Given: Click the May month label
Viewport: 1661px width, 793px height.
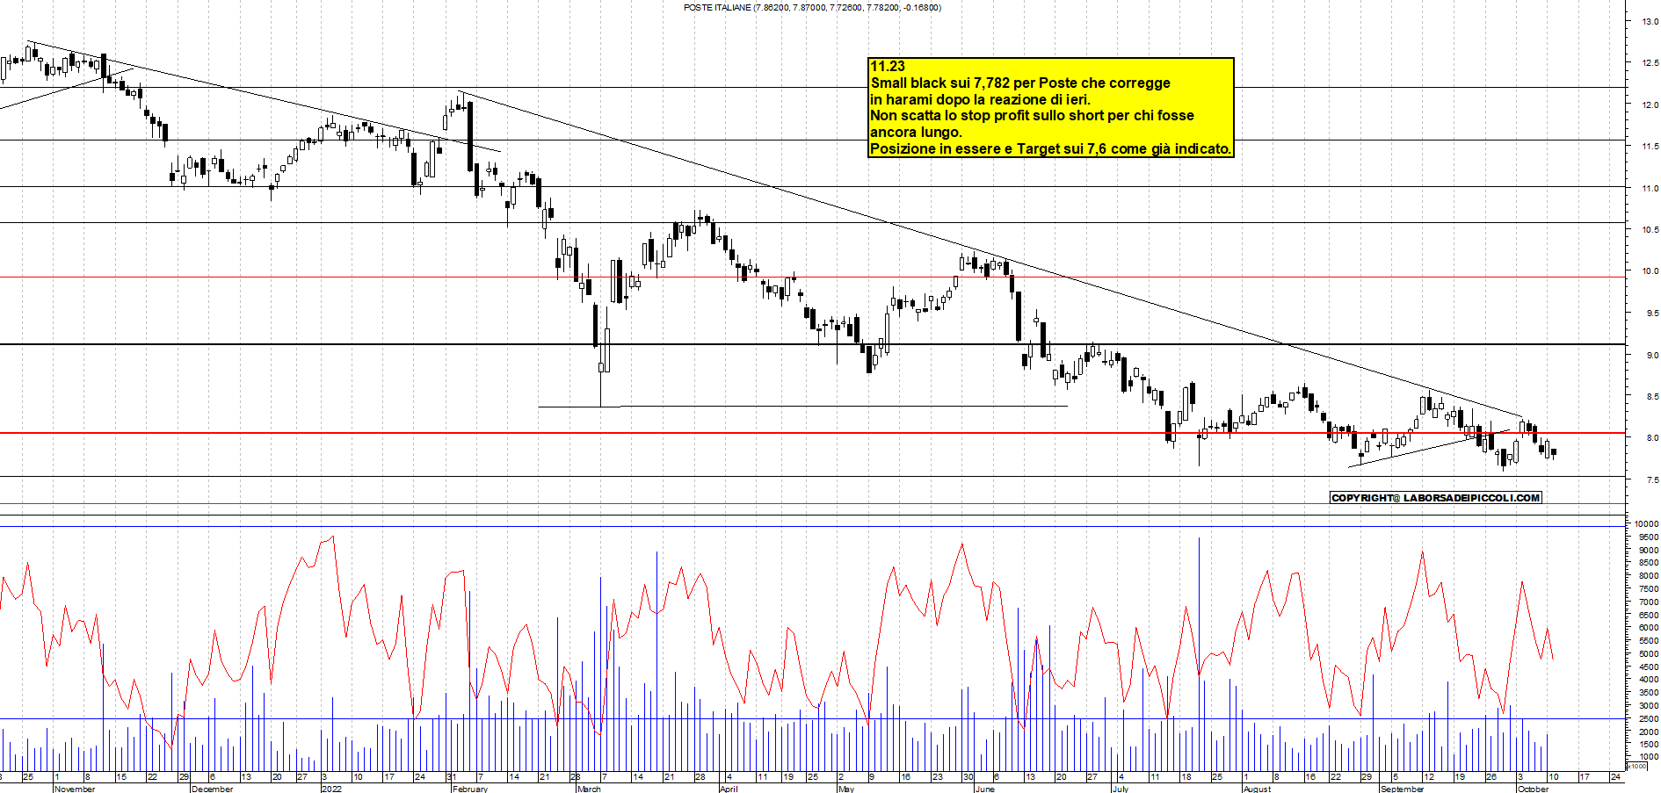Looking at the screenshot, I should pyautogui.click(x=846, y=789).
